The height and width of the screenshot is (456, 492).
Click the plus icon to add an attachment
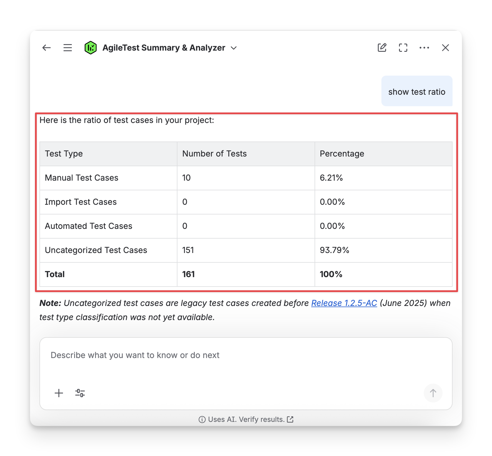click(59, 393)
